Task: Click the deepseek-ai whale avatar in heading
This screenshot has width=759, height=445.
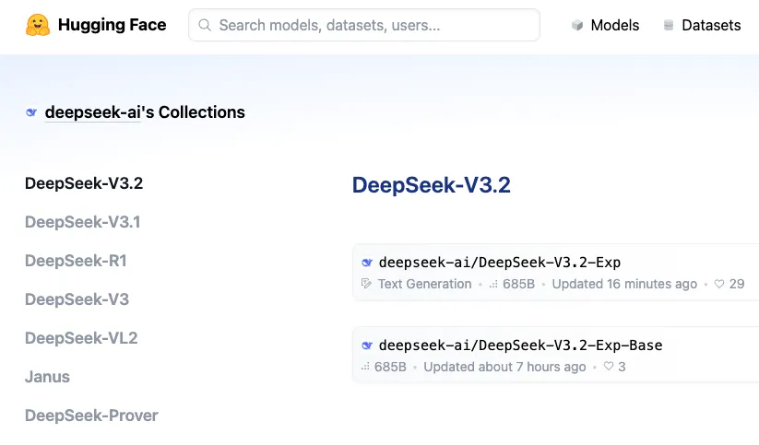Action: coord(31,112)
